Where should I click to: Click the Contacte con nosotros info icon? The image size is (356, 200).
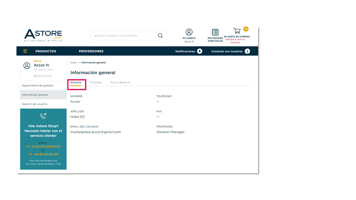pyautogui.click(x=247, y=51)
